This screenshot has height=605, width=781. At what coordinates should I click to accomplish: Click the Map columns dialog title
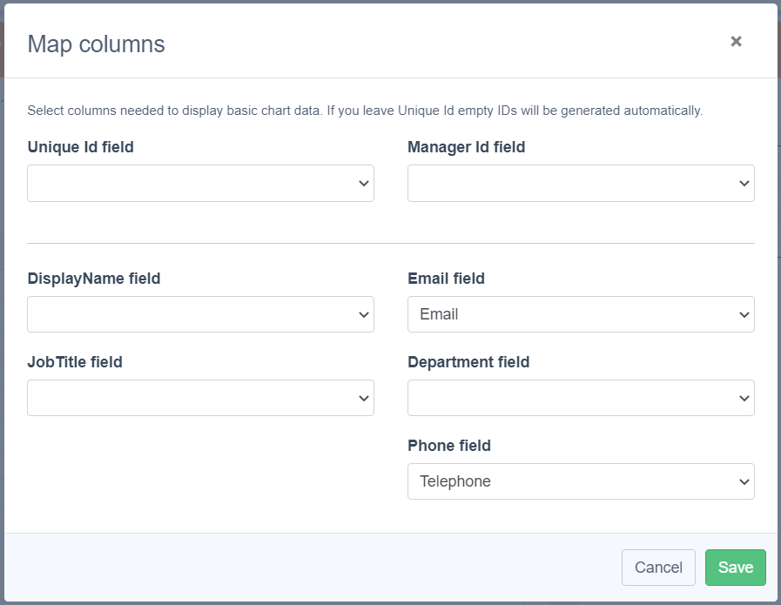pyautogui.click(x=95, y=44)
